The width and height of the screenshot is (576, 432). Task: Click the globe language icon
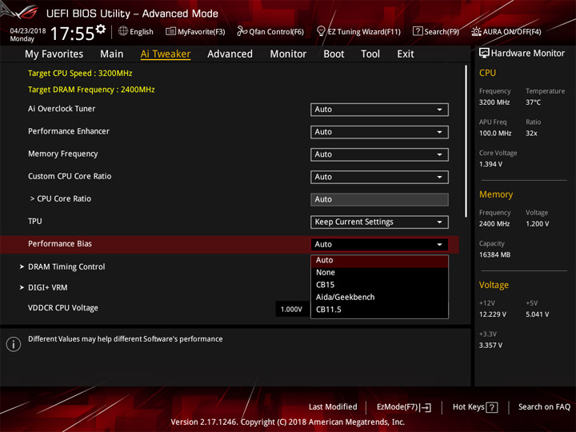click(123, 31)
